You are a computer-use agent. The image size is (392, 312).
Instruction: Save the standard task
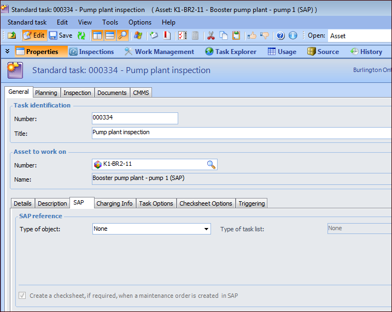(61, 35)
